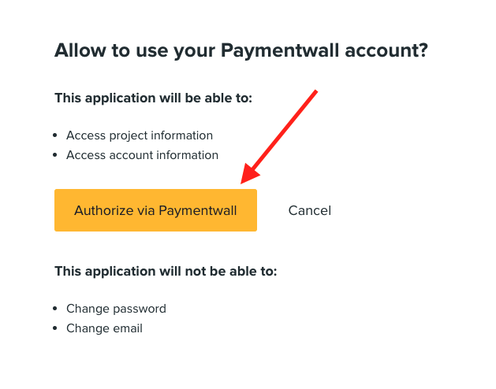This screenshot has height=389, width=496.
Task: Click the bullet beside 'Access account information'
Action: click(55, 155)
